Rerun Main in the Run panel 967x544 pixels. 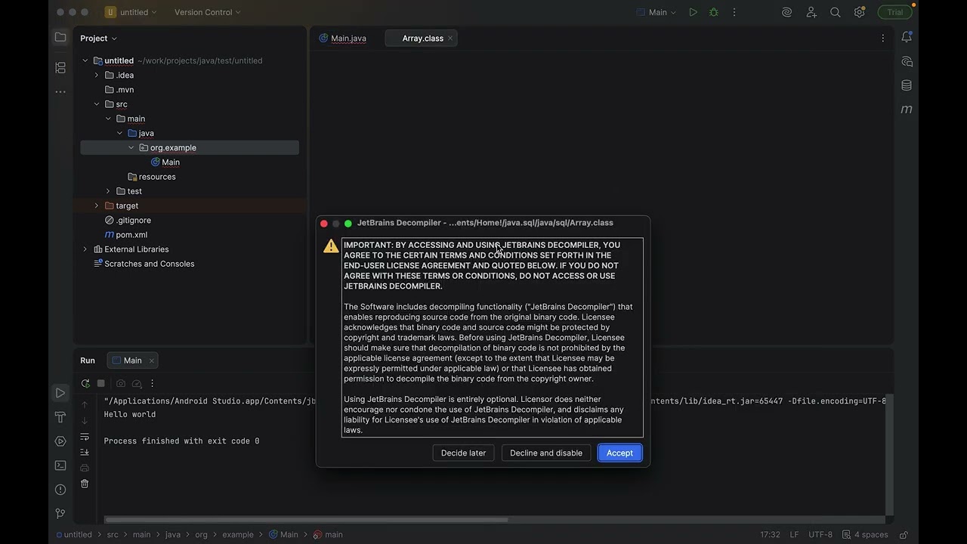pos(85,384)
